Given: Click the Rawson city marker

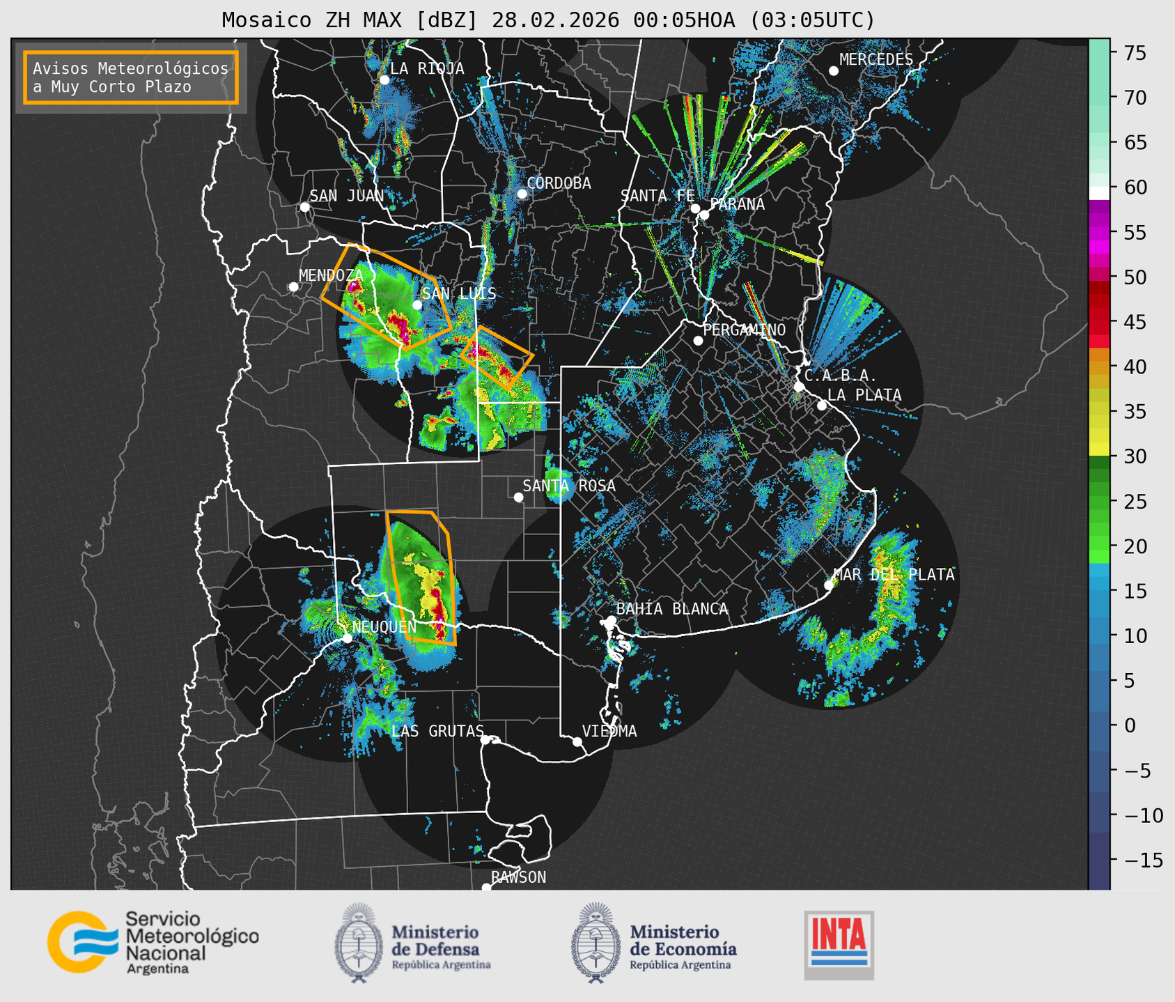Looking at the screenshot, I should [486, 887].
